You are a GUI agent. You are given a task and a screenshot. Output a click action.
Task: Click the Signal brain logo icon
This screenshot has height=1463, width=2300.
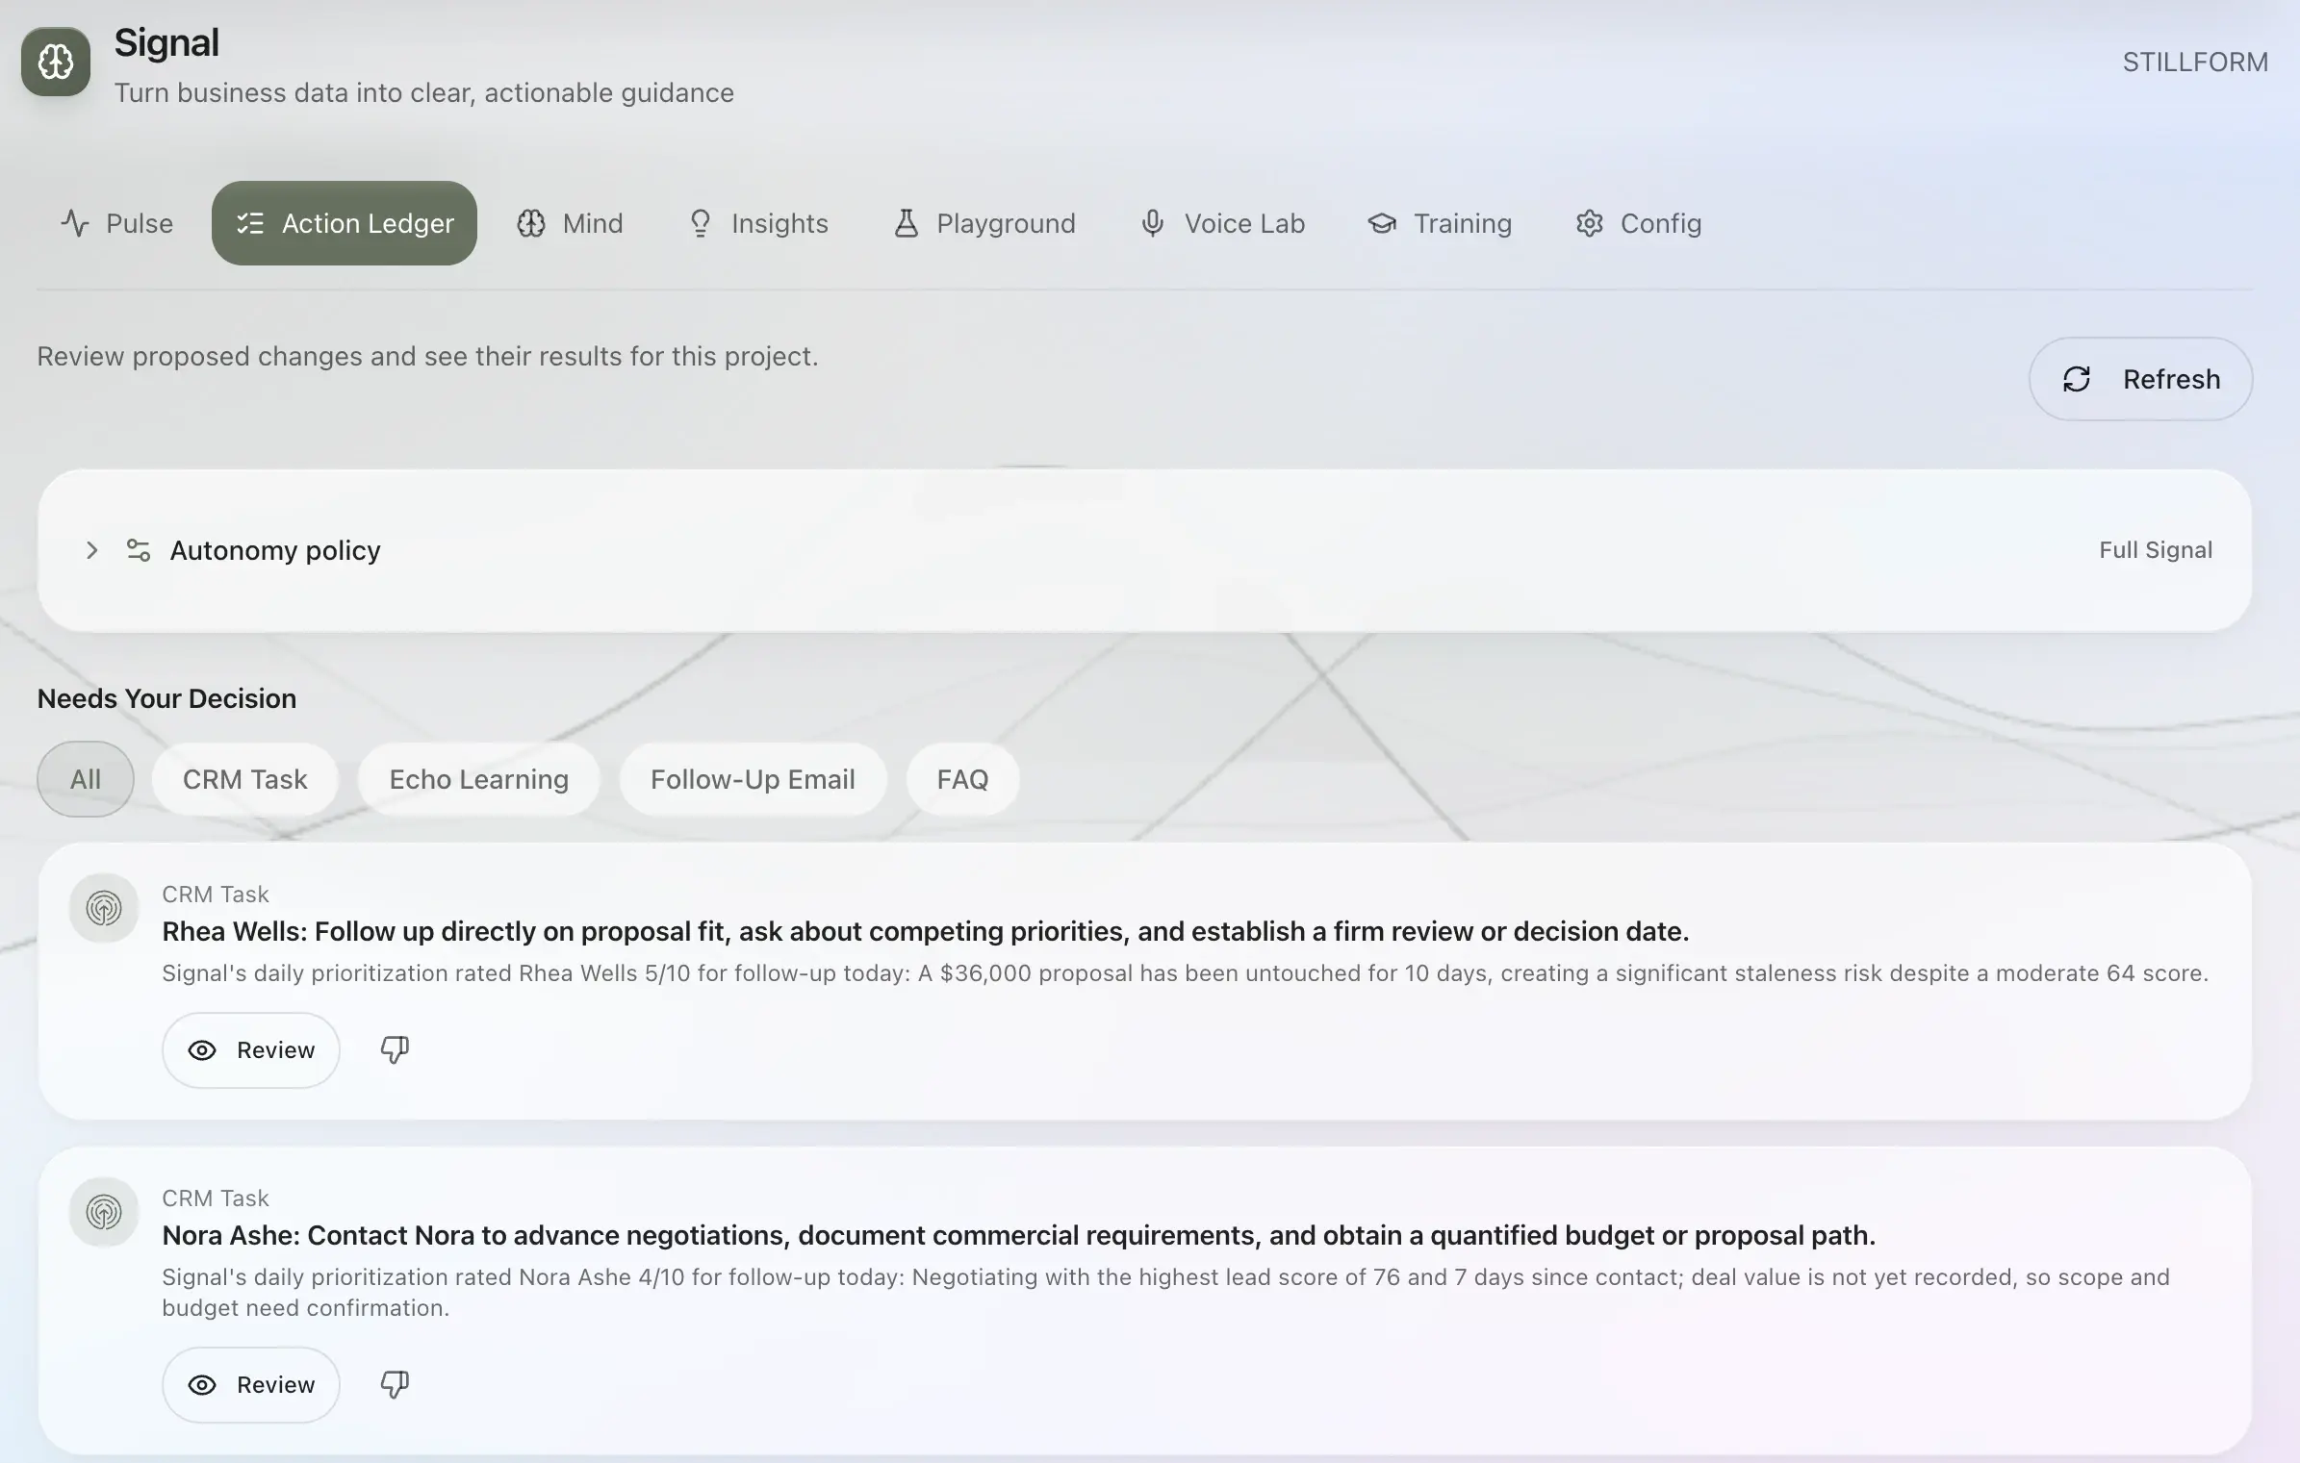pos(56,63)
